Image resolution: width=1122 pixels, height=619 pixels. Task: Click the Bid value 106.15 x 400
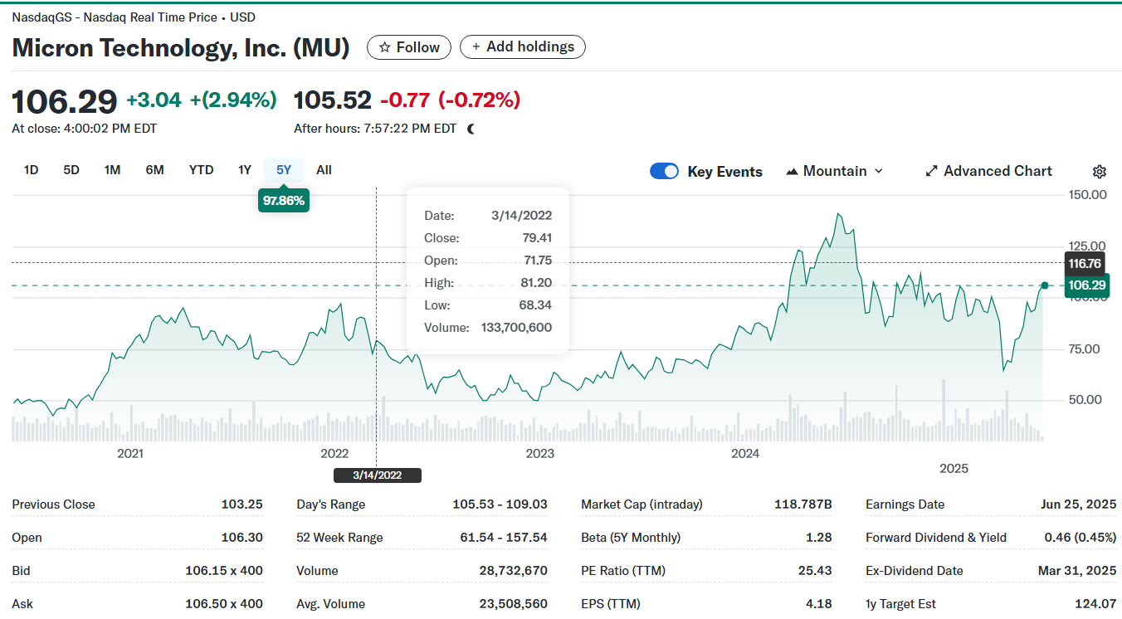pyautogui.click(x=224, y=571)
